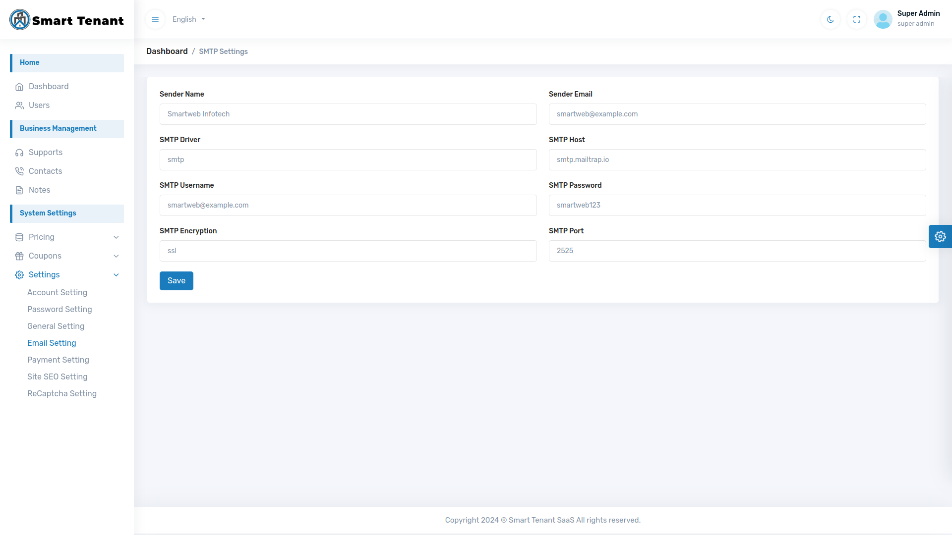
Task: Enter fullscreen using the expand icon
Action: (x=857, y=19)
